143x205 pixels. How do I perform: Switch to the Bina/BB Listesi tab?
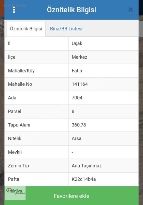tap(66, 29)
